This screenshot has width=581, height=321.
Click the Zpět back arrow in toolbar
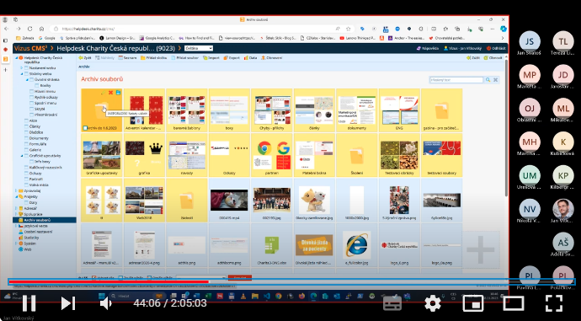[80, 58]
